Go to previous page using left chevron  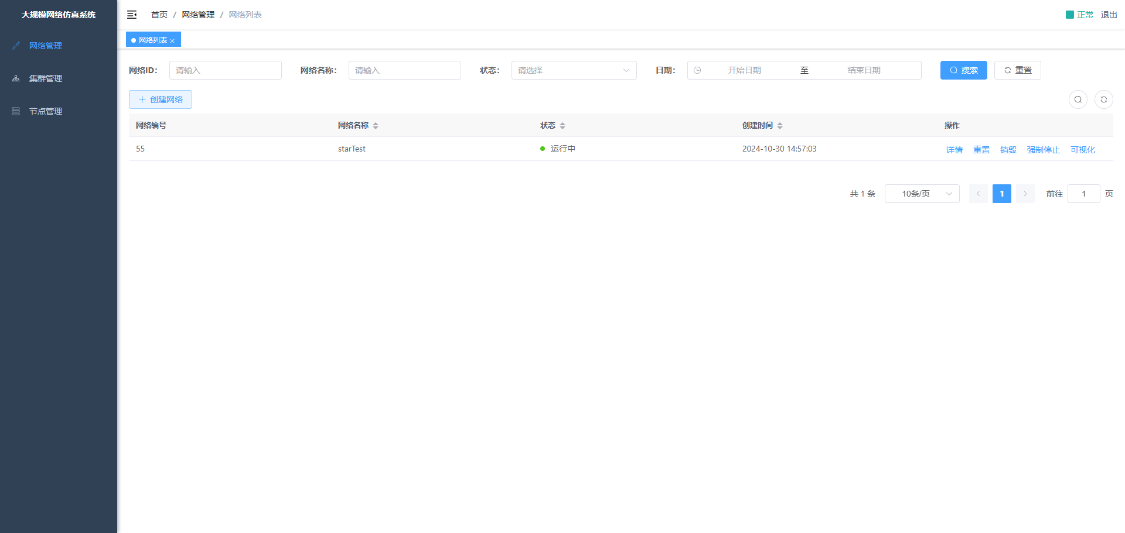pos(978,194)
